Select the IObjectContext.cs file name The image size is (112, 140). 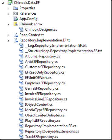tap(39, 105)
